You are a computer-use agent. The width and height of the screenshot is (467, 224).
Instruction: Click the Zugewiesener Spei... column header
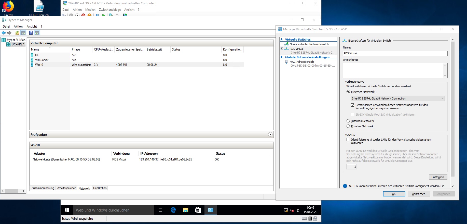tap(130, 49)
